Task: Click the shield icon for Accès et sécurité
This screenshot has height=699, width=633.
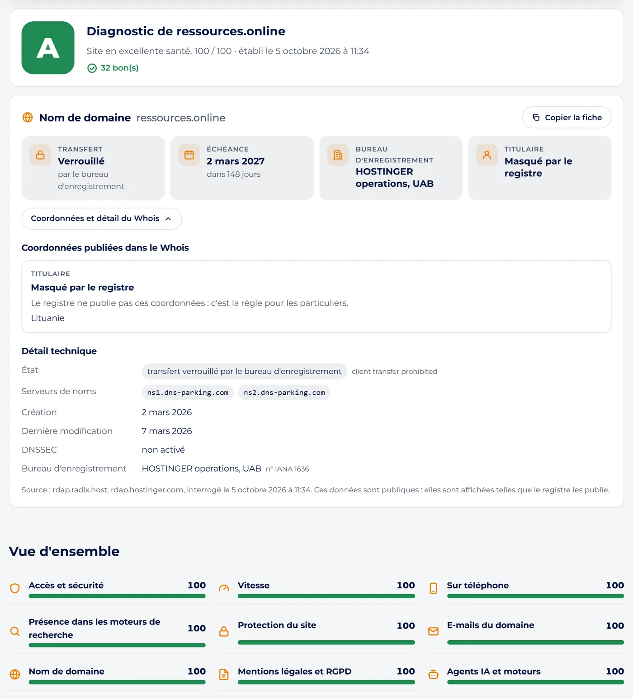Action: [x=15, y=588]
